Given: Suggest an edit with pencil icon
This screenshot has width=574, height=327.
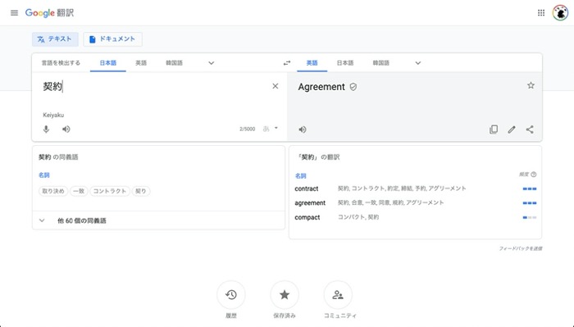Looking at the screenshot, I should pos(512,129).
